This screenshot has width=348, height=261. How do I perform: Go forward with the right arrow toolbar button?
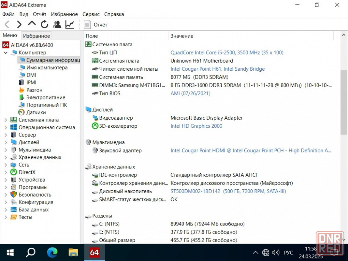tap(19, 24)
